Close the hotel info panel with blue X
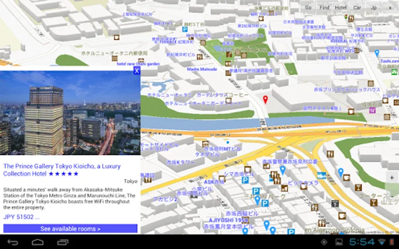The width and height of the screenshot is (399, 249). (137, 71)
